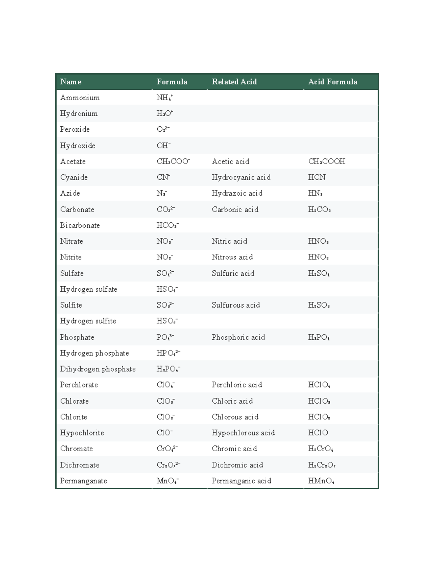The height and width of the screenshot is (562, 434).
Task: Click the Dichromic acid text
Action: (x=237, y=465)
